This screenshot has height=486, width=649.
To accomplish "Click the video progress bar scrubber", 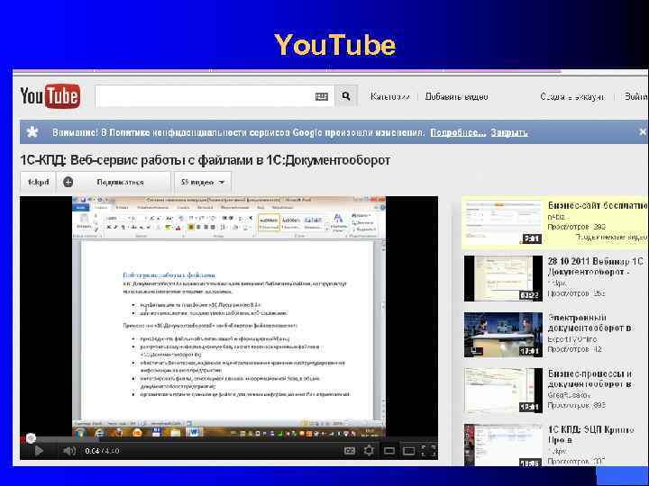I will pos(31,438).
